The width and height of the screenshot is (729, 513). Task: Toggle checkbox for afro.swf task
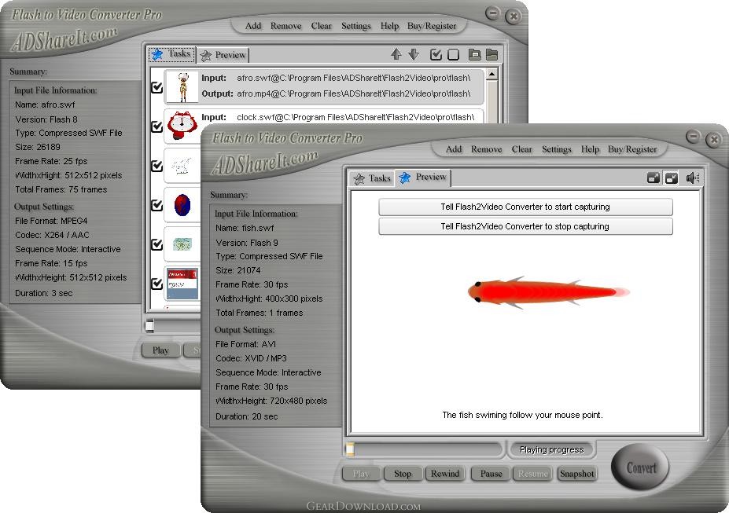[157, 87]
